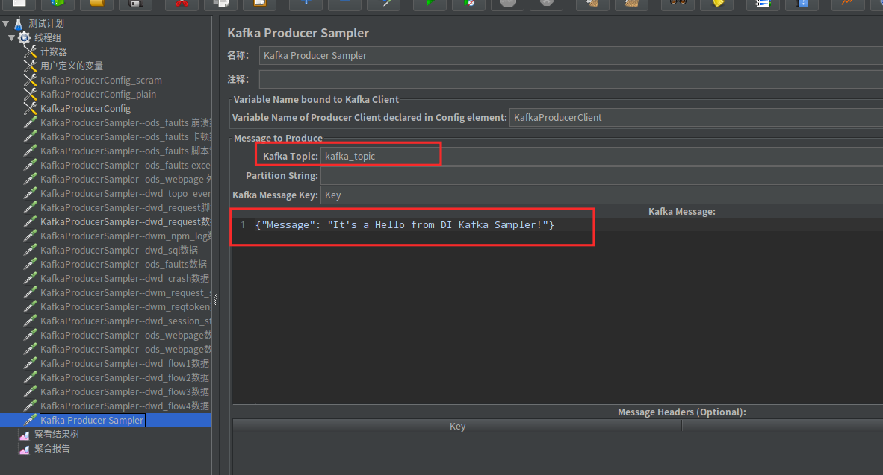Select KafkaProducerSampler--dwd_flow2数据 row
Screen dimensions: 883x475
[125, 378]
